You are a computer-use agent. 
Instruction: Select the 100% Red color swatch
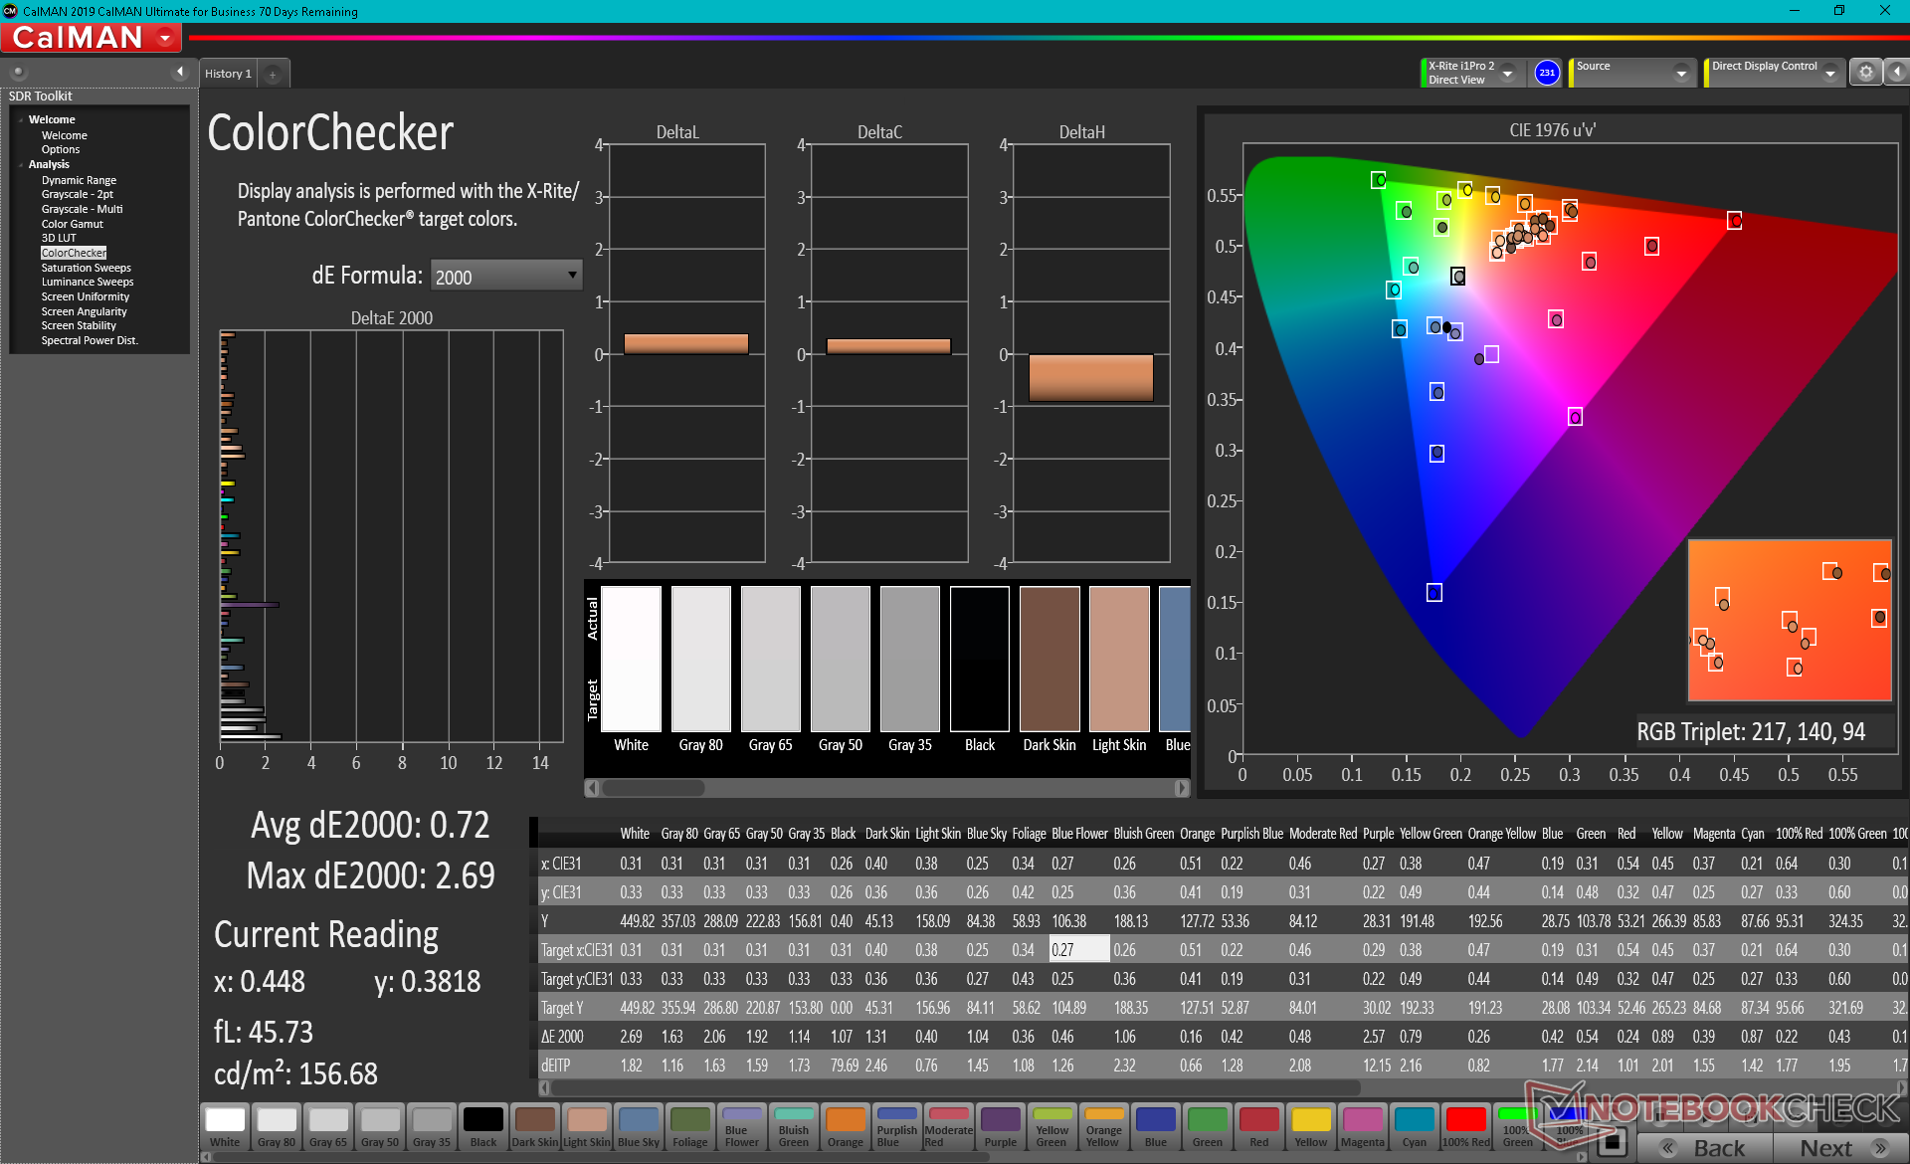[x=1465, y=1126]
